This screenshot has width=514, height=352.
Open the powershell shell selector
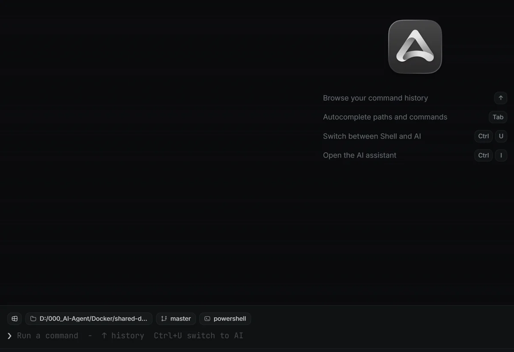tap(225, 319)
